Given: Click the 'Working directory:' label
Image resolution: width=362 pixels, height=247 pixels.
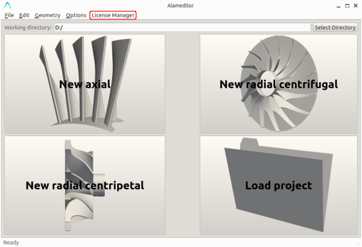Looking at the screenshot, I should pyautogui.click(x=28, y=27).
